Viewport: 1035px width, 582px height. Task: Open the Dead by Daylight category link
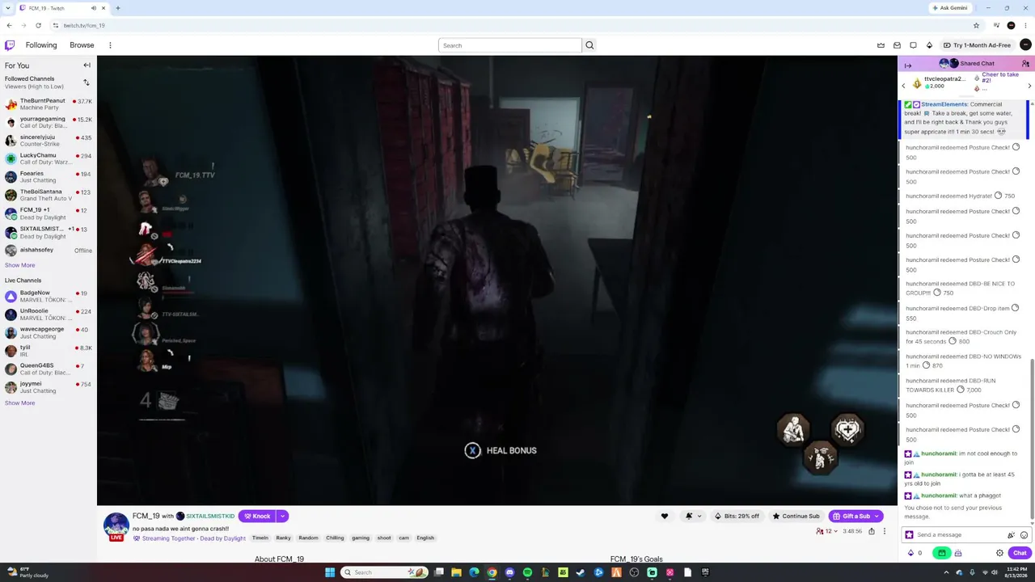pyautogui.click(x=223, y=538)
